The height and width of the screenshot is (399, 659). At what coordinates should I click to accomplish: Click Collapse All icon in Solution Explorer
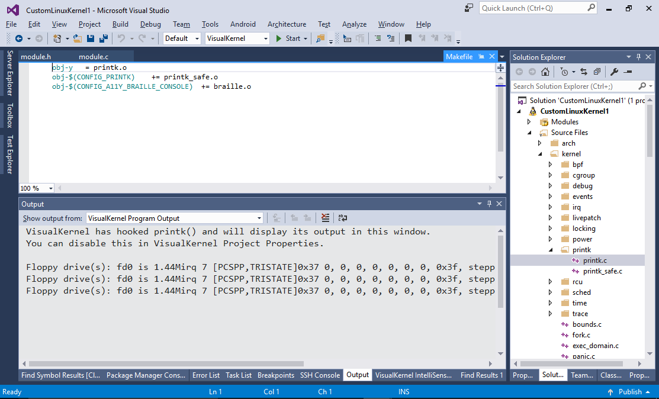pos(596,72)
